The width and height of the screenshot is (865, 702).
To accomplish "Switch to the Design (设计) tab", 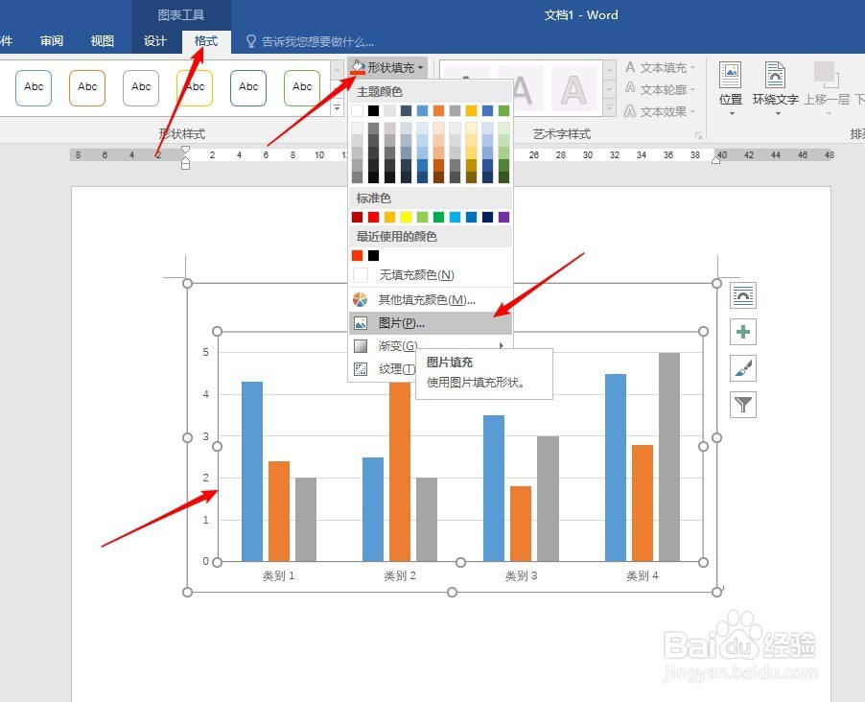I will click(155, 41).
